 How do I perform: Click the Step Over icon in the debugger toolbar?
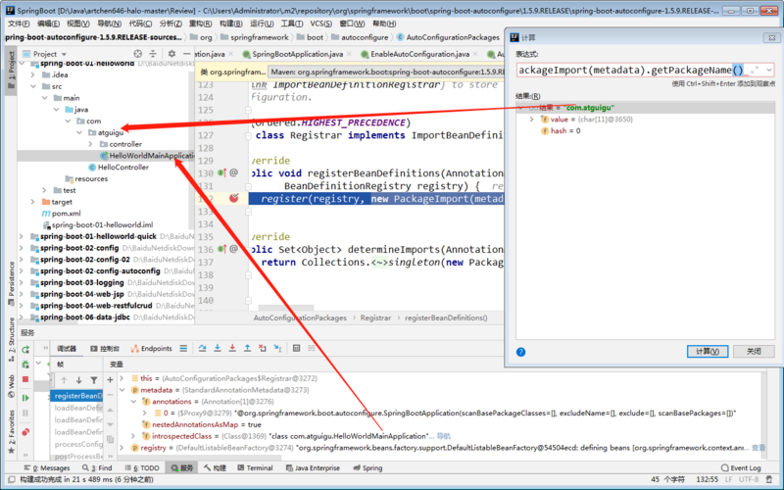pyautogui.click(x=202, y=349)
